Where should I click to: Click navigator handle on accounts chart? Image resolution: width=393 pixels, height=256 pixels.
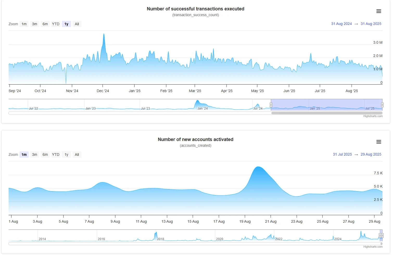click(x=380, y=235)
